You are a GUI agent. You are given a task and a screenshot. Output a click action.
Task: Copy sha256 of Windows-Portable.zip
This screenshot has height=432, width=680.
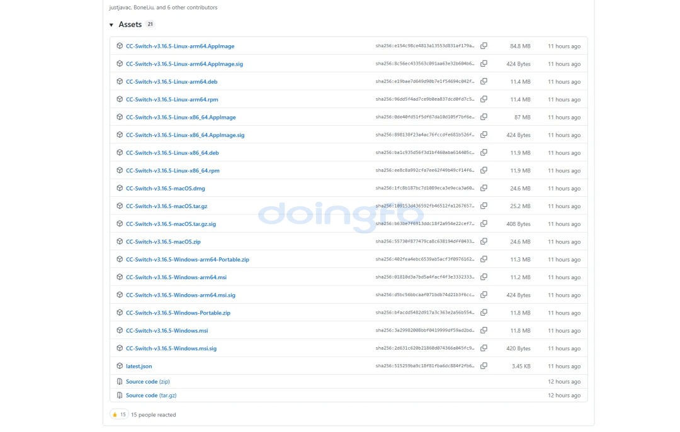tap(484, 312)
